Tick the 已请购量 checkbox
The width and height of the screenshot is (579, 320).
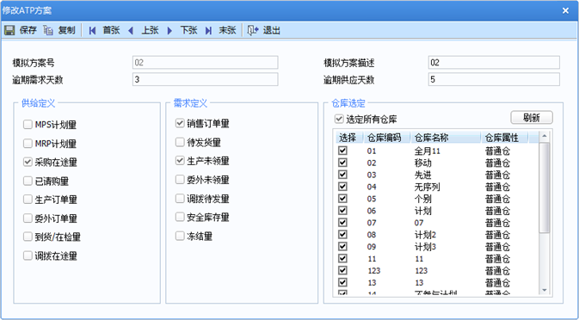[x=28, y=181]
